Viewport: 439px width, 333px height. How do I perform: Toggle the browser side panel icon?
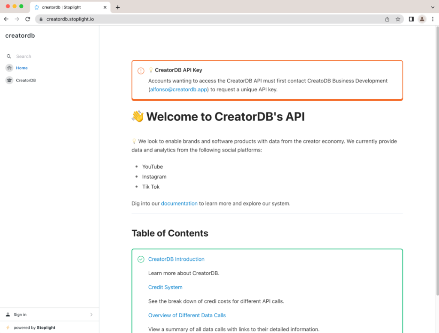[x=411, y=19]
